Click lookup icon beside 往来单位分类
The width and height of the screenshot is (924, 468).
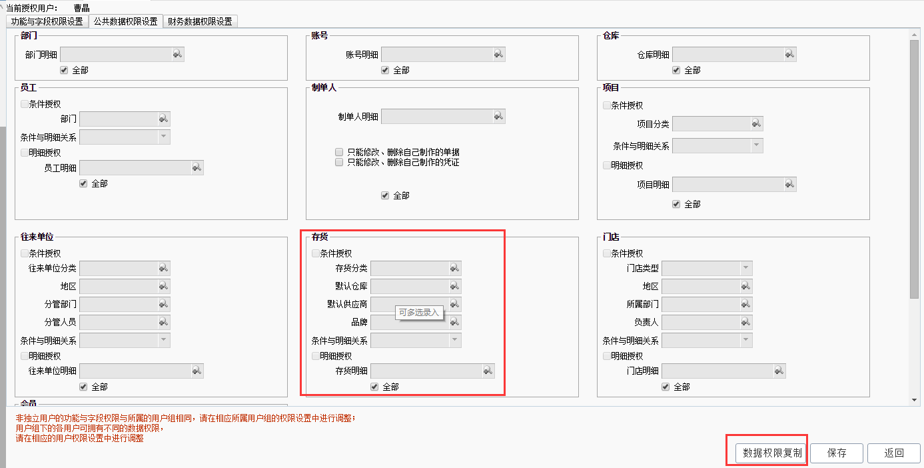[x=164, y=268]
